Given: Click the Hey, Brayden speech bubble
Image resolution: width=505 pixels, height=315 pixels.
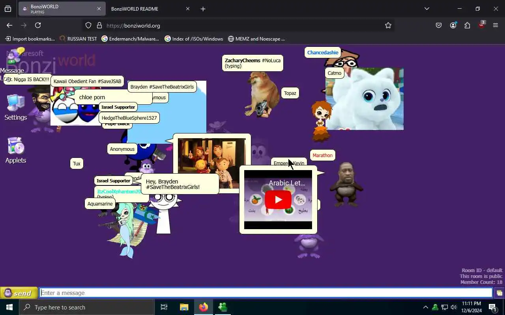Looking at the screenshot, I should [180, 184].
